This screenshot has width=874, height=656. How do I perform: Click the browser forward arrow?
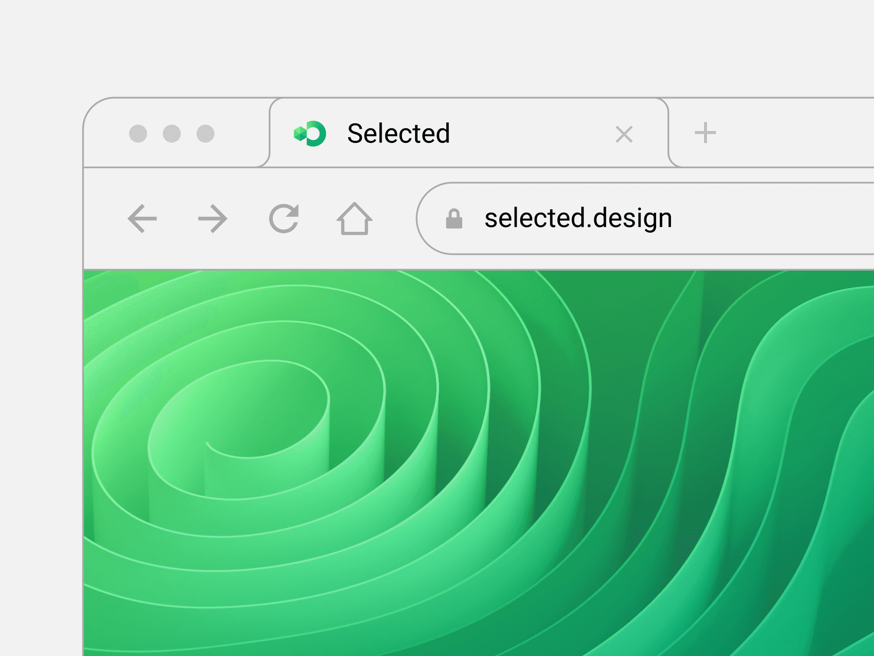pos(213,219)
